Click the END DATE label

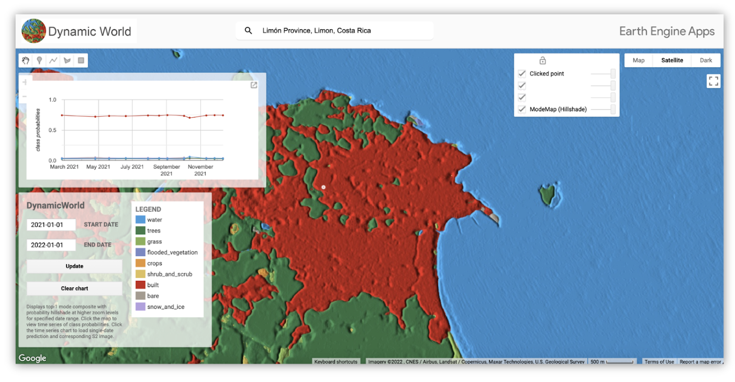98,245
